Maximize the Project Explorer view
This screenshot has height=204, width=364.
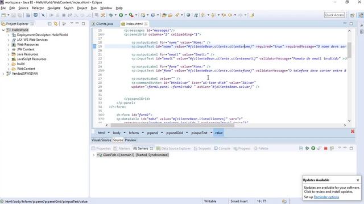(84, 24)
